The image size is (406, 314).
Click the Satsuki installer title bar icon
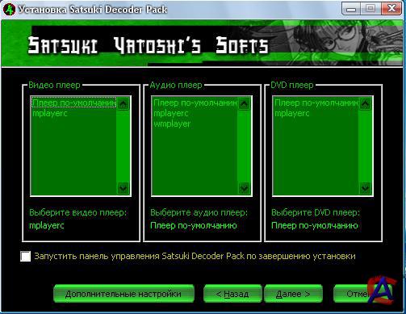click(9, 10)
